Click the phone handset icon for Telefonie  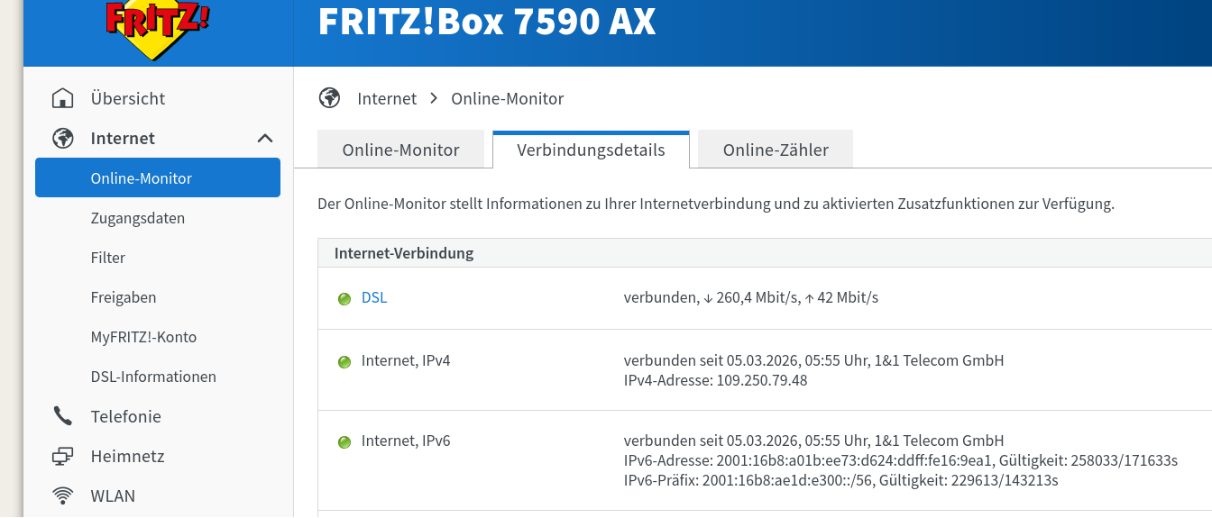point(62,416)
